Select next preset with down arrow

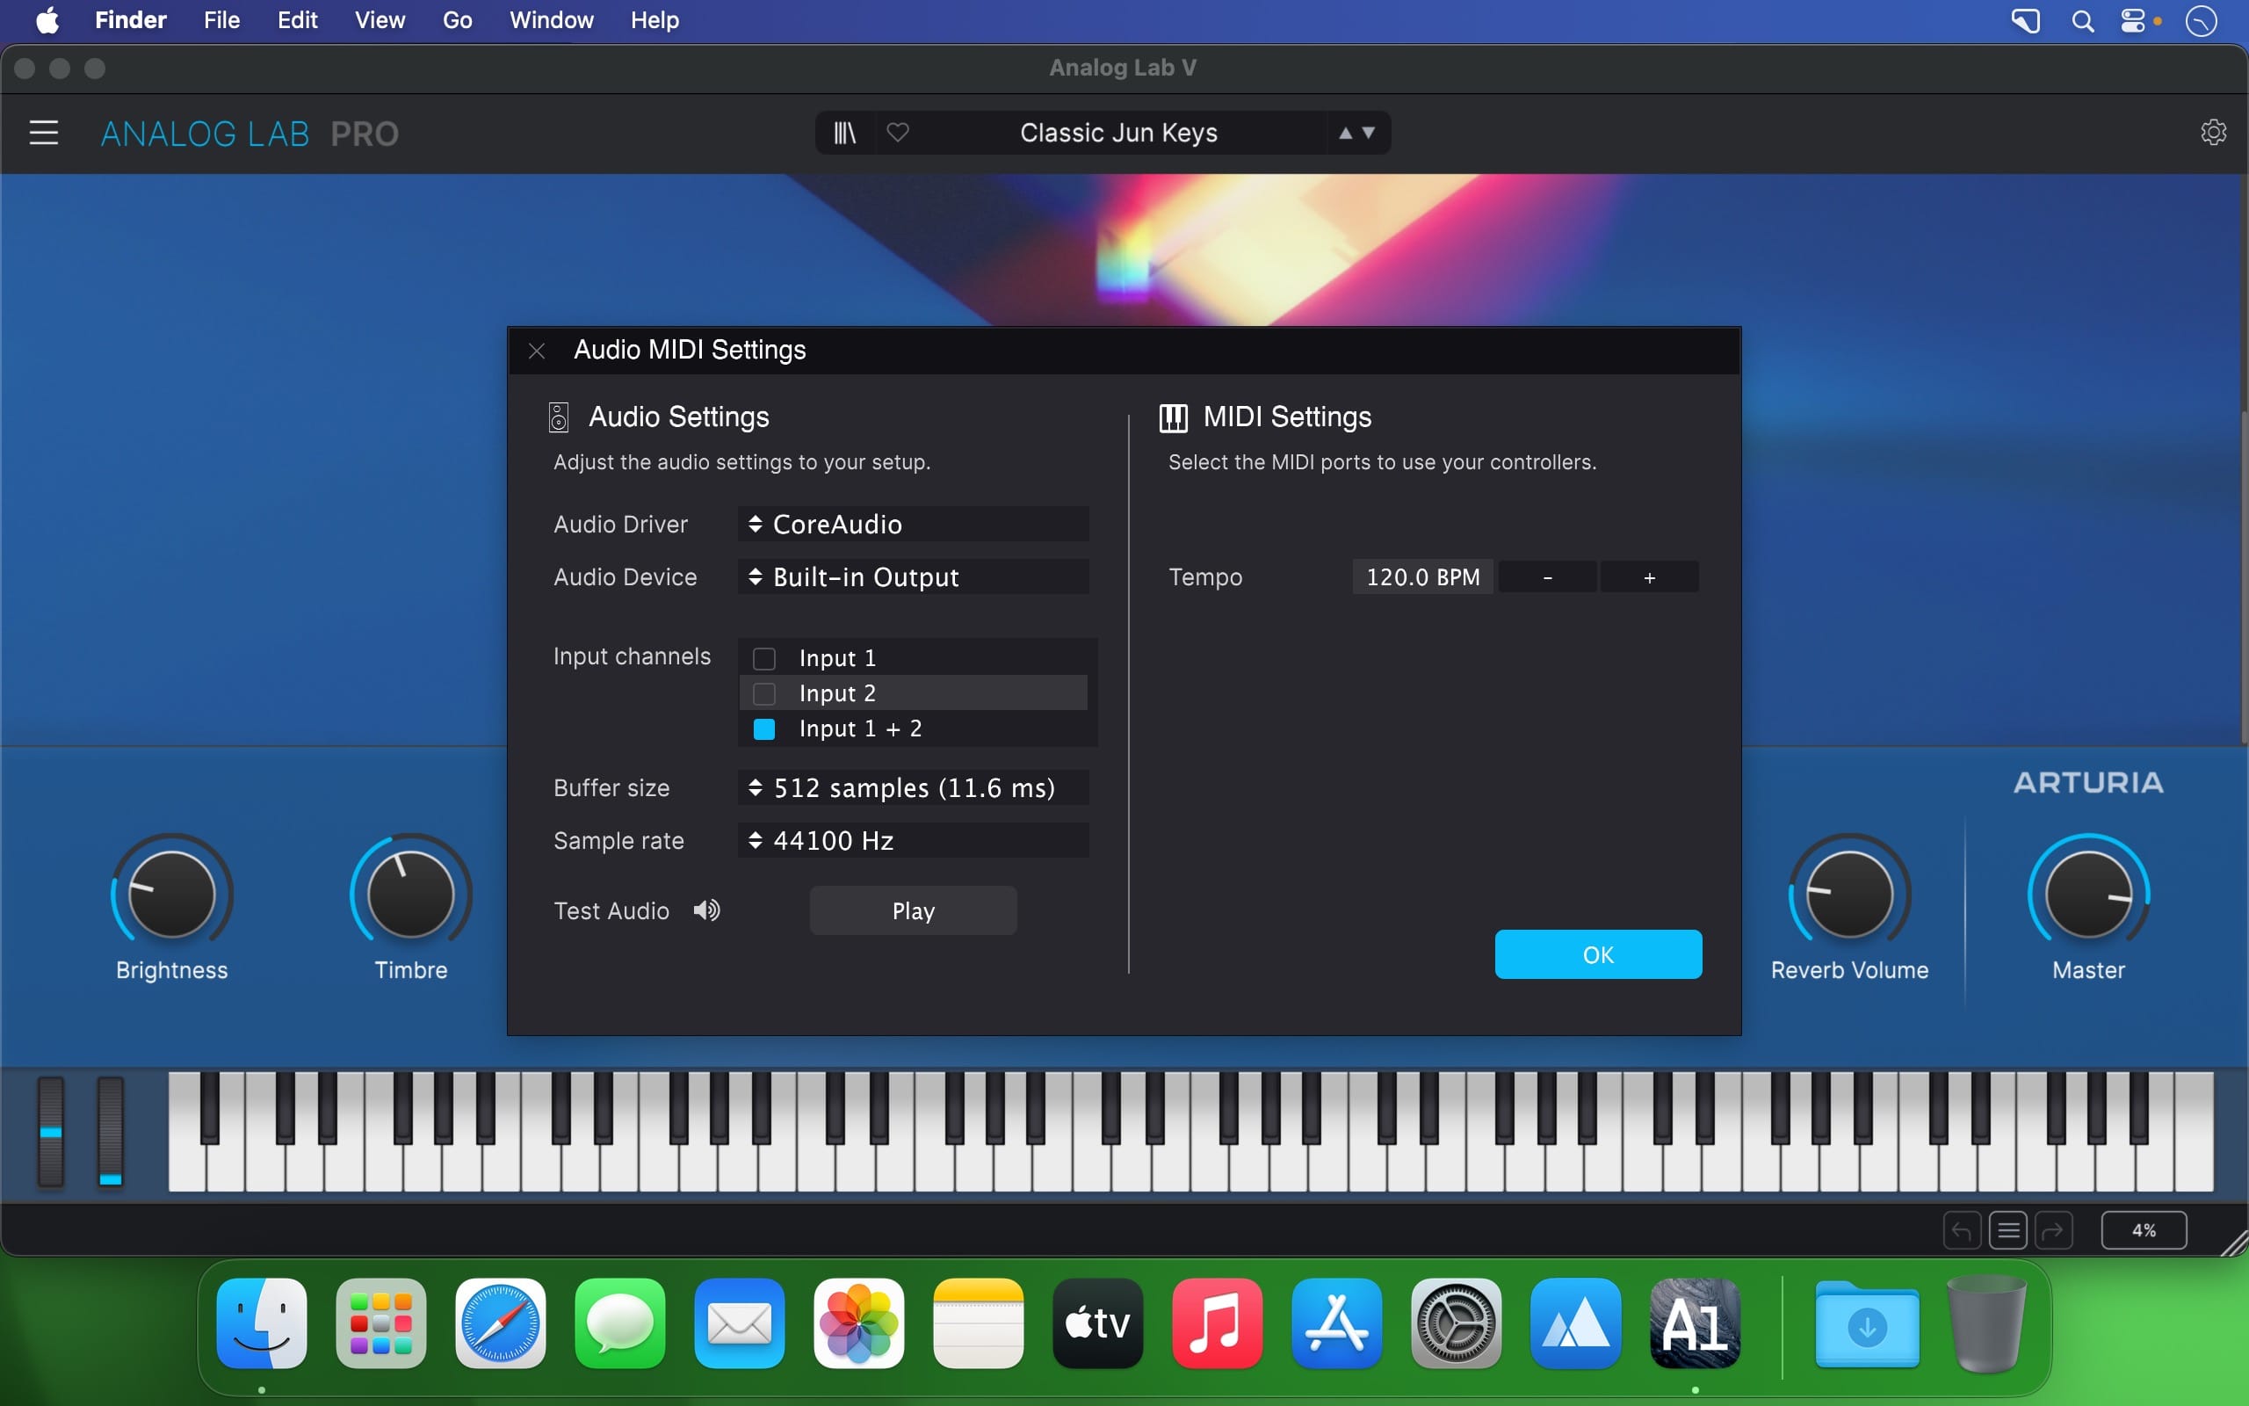[1368, 133]
